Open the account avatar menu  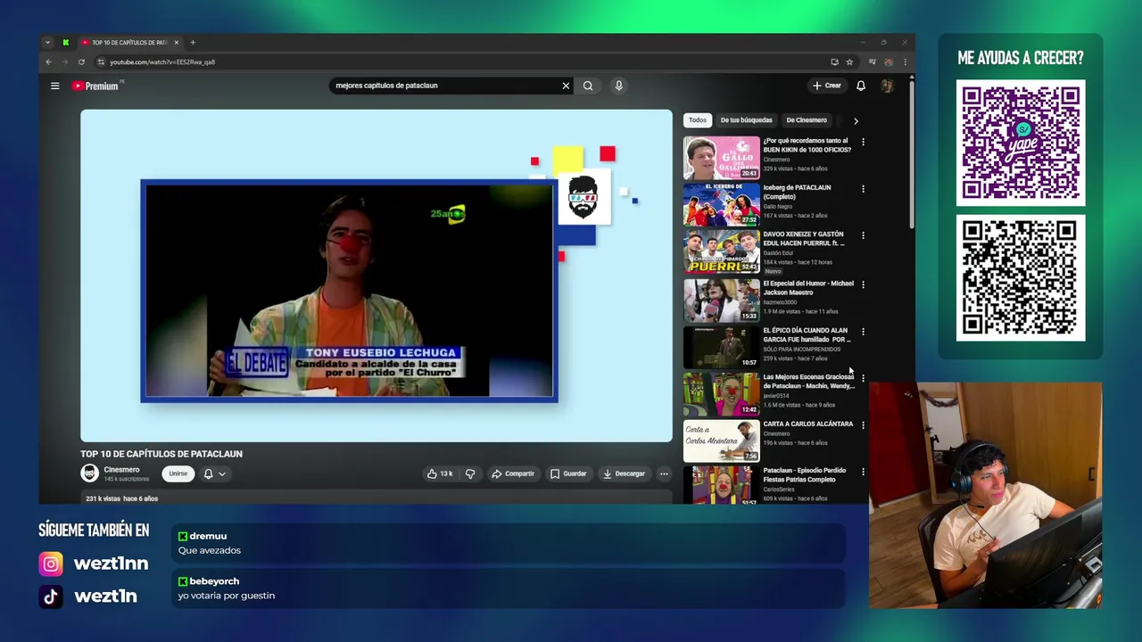click(x=887, y=86)
